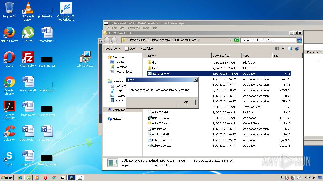Refresh the USB Network Gate folder view
The width and height of the screenshot is (323, 181).
236,40
